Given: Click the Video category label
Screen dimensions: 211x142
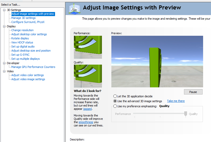Looking at the screenshot, I should coord(10,71).
